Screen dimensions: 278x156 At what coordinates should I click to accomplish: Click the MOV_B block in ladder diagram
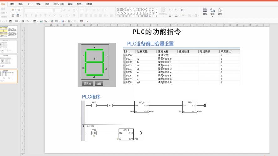click(x=126, y=134)
